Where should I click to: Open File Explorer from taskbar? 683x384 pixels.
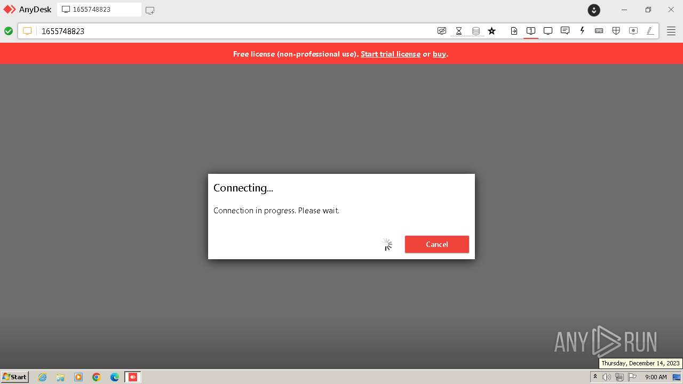(x=60, y=377)
